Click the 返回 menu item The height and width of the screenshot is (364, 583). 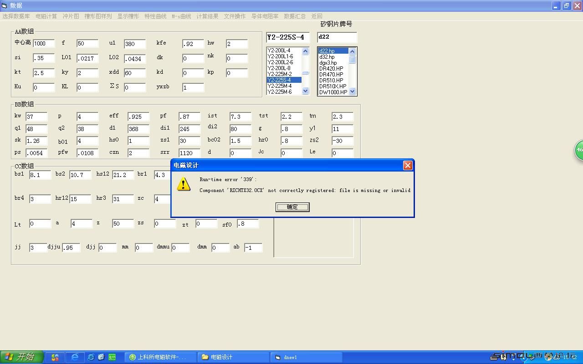pyautogui.click(x=317, y=16)
